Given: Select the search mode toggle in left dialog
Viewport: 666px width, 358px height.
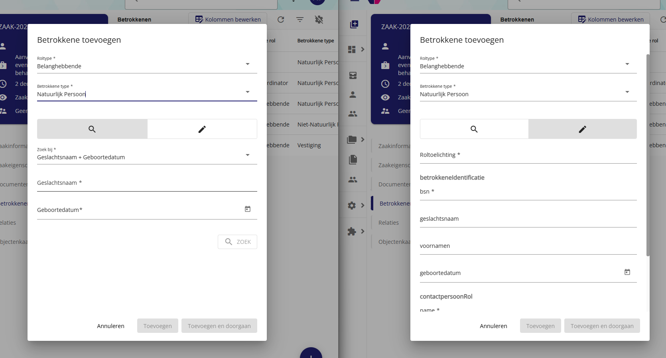Looking at the screenshot, I should click(92, 129).
